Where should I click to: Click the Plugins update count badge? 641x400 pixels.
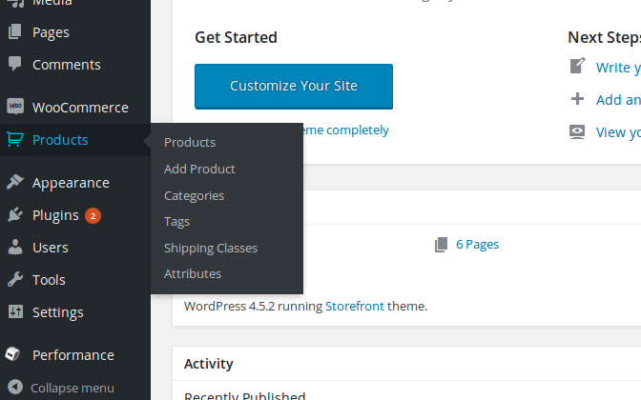pyautogui.click(x=93, y=215)
